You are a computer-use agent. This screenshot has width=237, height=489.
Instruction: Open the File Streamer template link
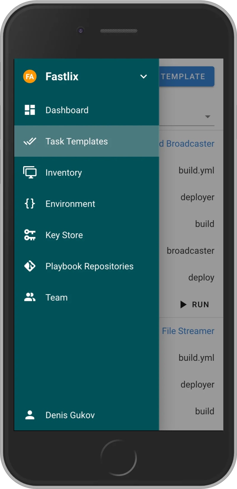(188, 331)
